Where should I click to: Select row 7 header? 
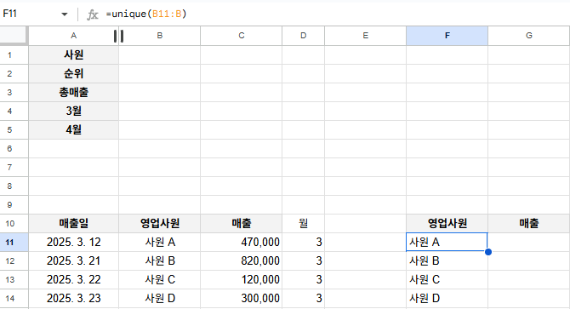14,167
